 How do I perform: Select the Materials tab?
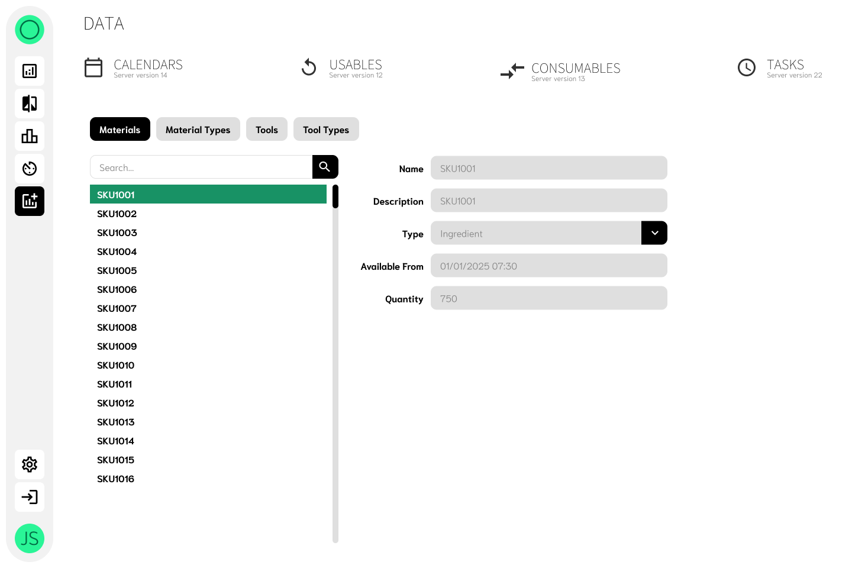click(120, 129)
